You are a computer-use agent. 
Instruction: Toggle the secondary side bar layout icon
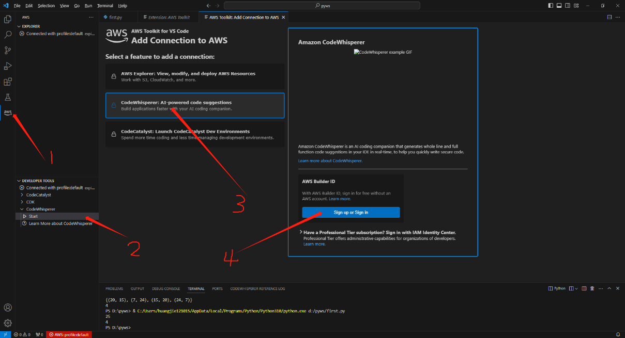click(x=567, y=6)
